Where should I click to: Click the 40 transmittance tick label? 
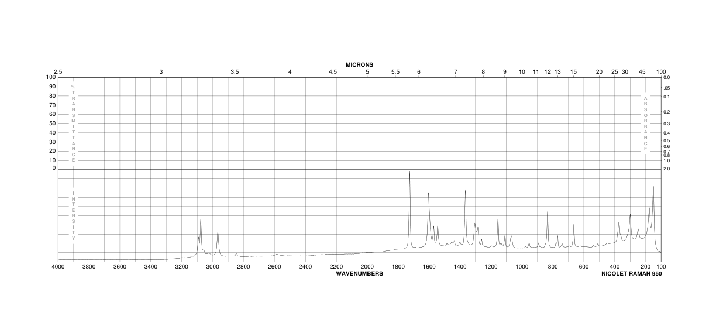point(52,132)
